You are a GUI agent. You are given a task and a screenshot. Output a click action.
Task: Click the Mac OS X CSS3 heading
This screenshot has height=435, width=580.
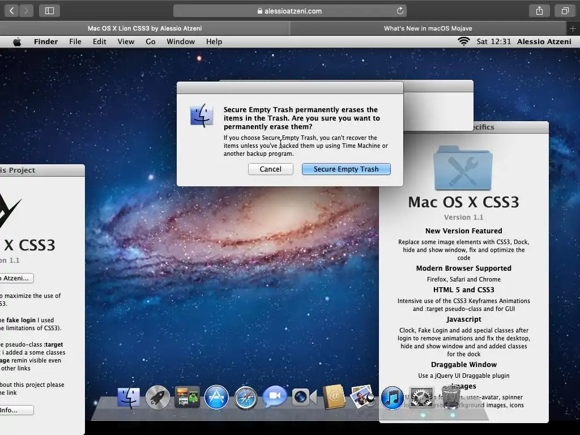click(x=463, y=202)
